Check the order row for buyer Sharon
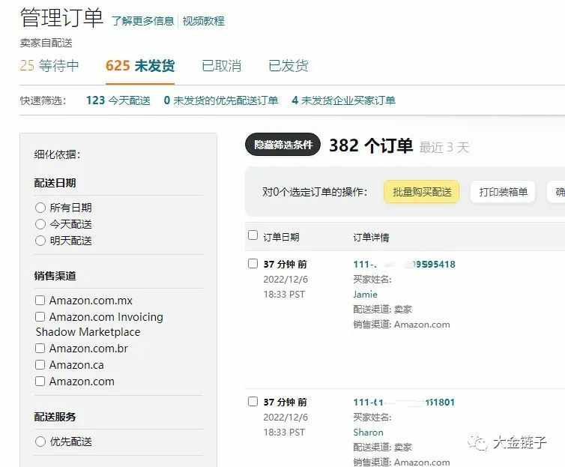Screen dimensions: 565x467 pos(253,402)
